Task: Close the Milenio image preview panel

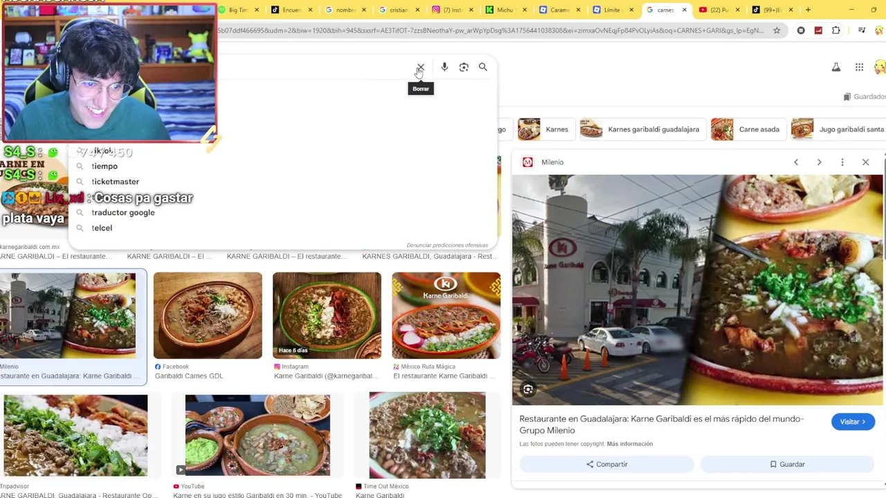Action: 865,162
